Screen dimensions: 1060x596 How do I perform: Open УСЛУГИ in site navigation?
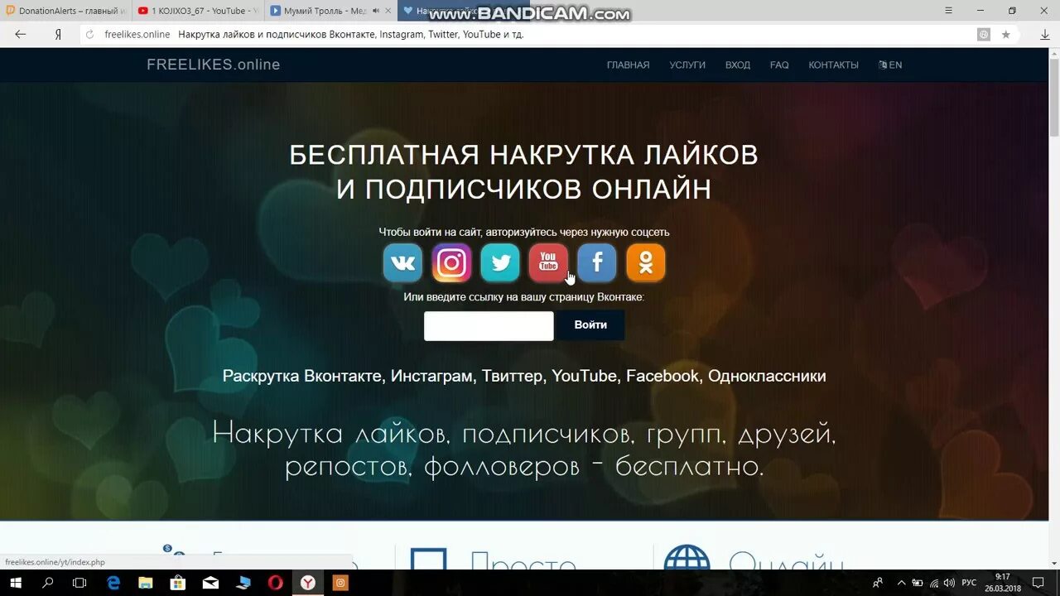coord(687,65)
